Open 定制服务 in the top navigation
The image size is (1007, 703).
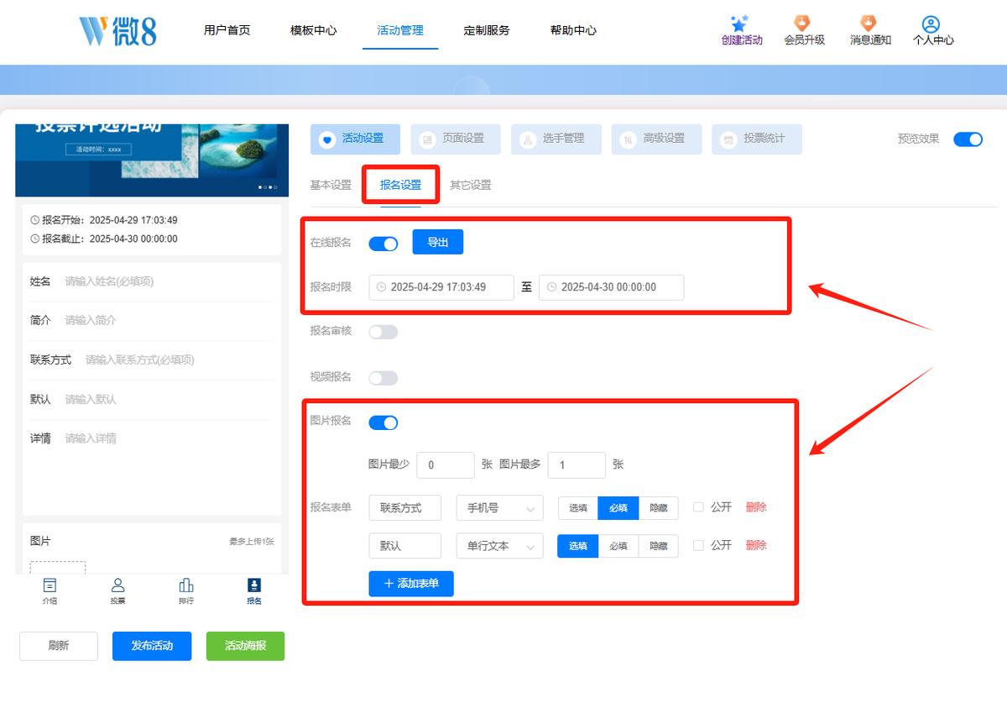click(x=487, y=30)
